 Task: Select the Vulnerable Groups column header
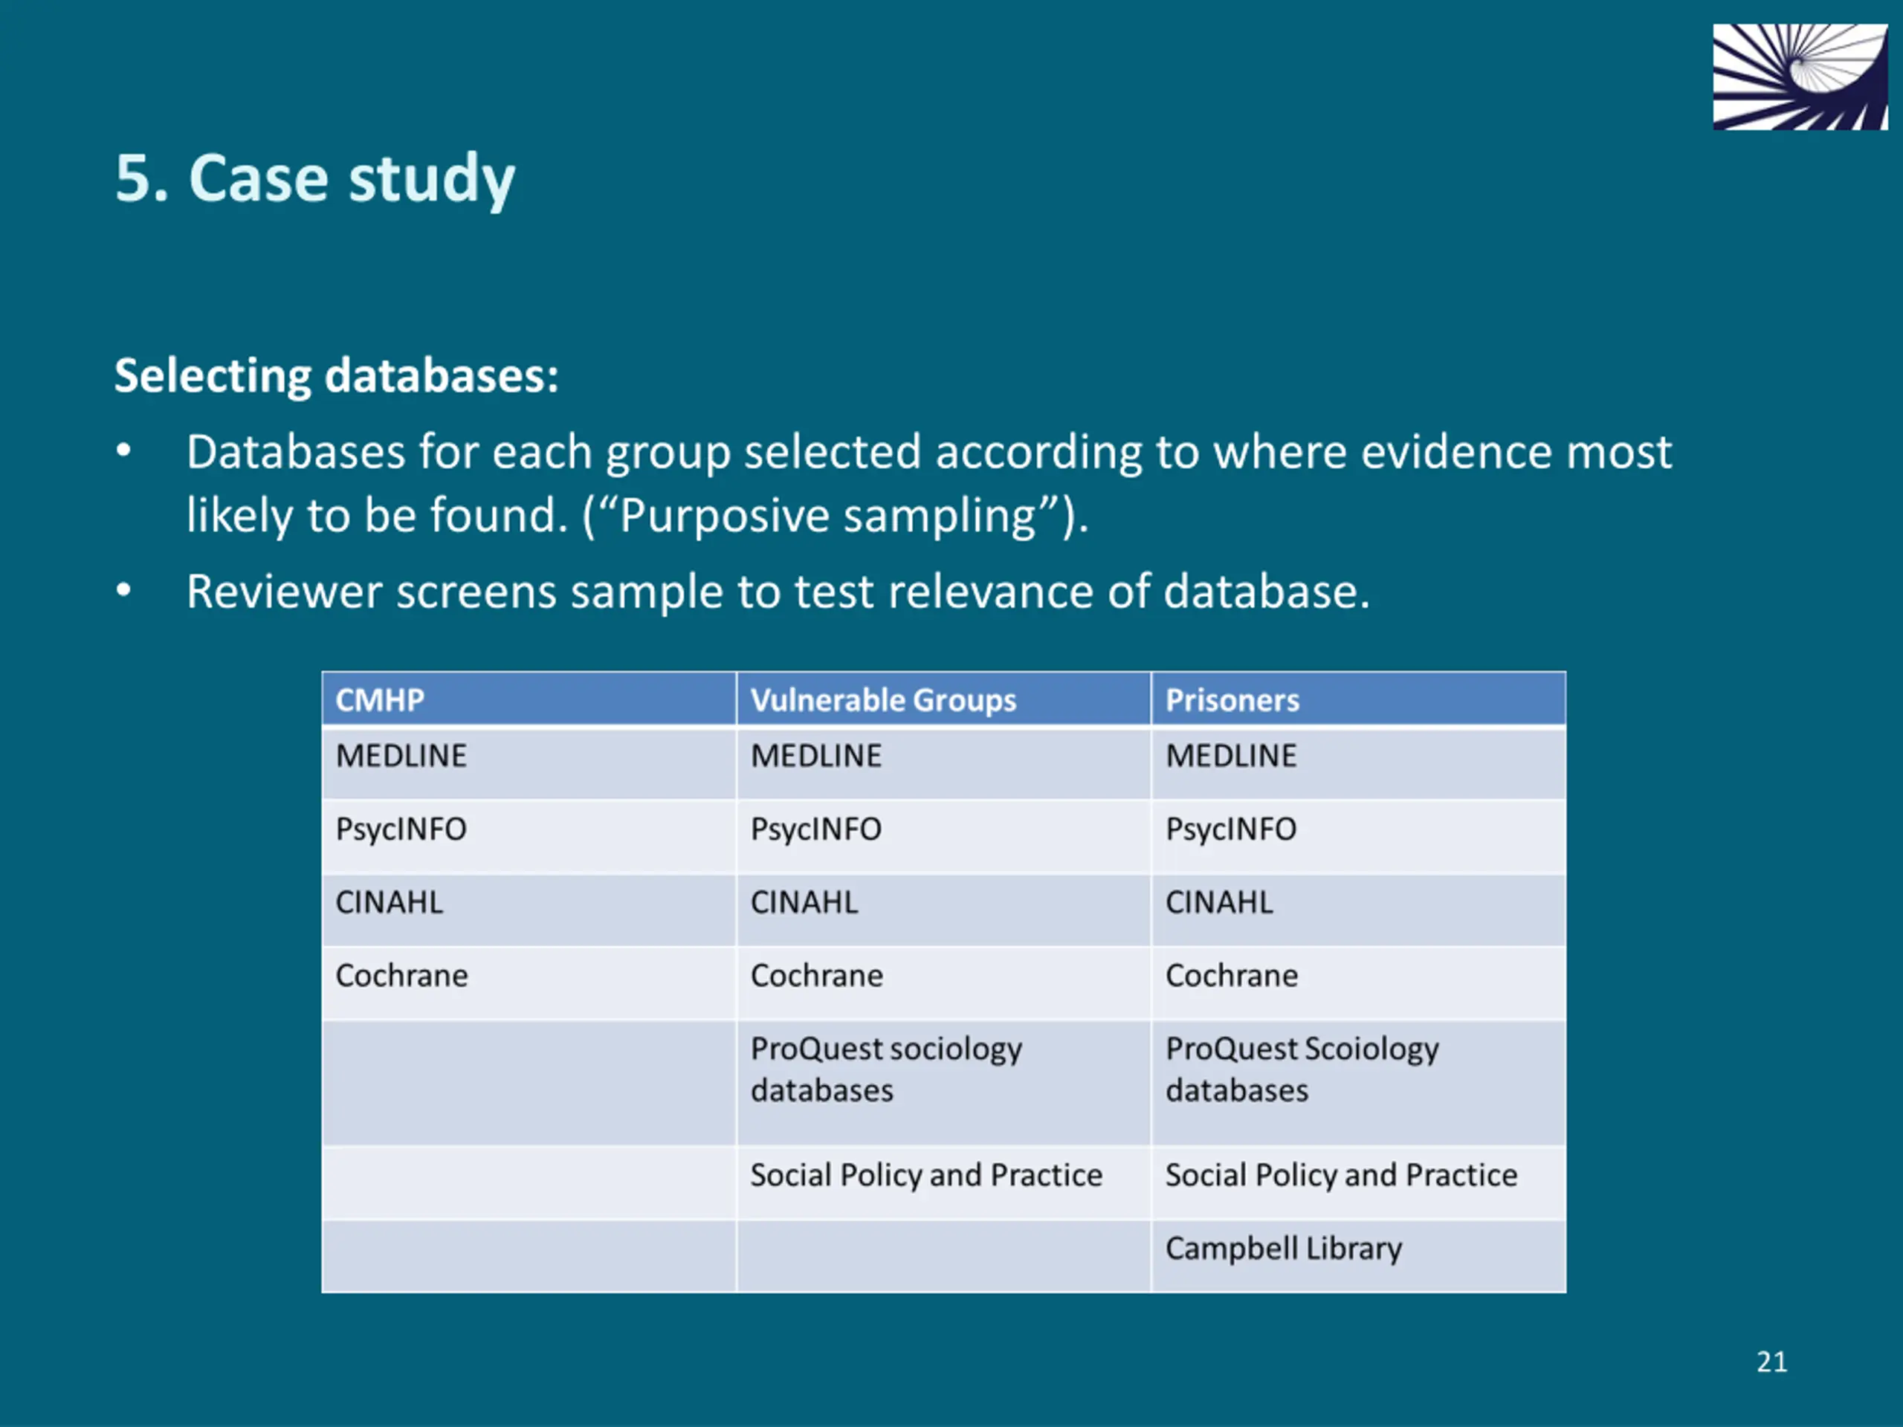coord(882,699)
